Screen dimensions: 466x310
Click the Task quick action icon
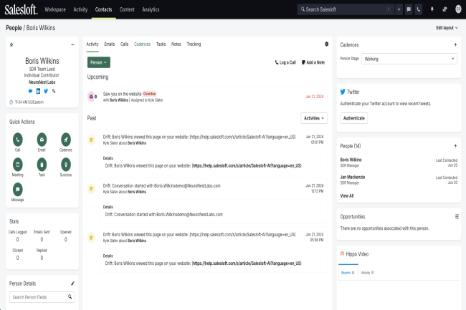[42, 164]
